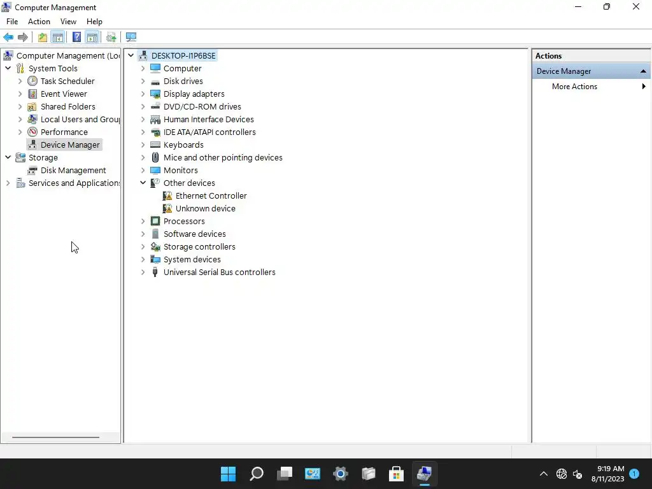Collapse the DESKTOP-I1P6BSE root node

coord(131,55)
